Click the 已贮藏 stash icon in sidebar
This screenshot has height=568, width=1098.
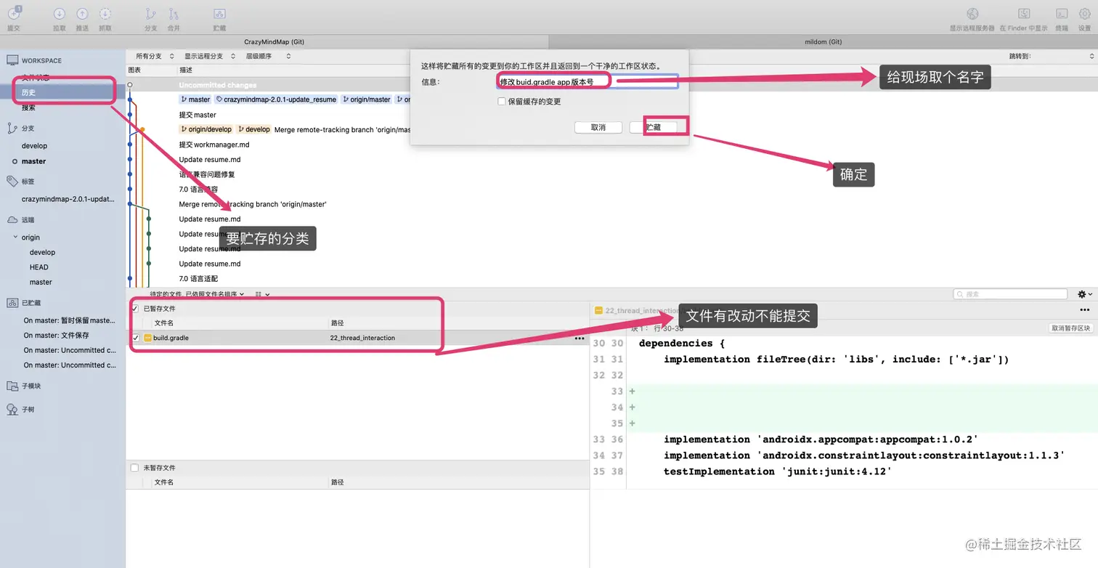pyautogui.click(x=12, y=303)
